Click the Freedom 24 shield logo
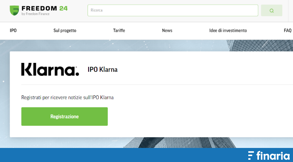This screenshot has height=162, width=293. (14, 10)
